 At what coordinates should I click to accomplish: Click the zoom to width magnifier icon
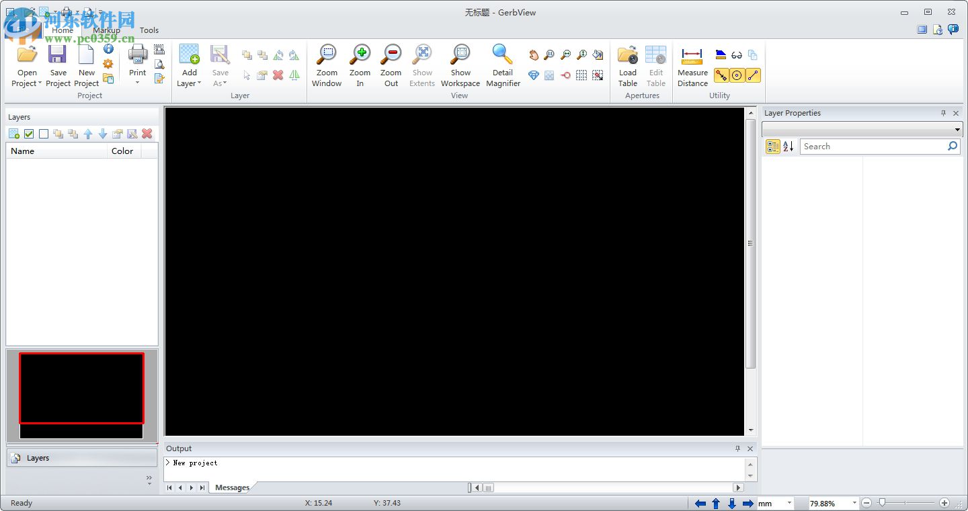(x=566, y=55)
